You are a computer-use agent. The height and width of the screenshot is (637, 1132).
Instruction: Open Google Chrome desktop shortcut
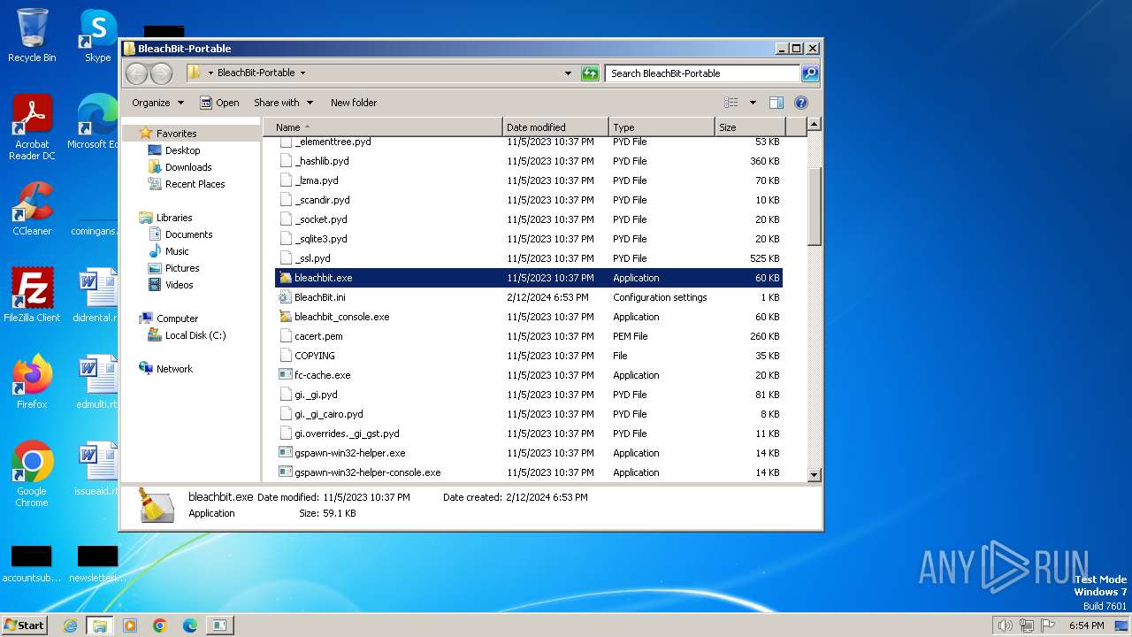(x=32, y=474)
